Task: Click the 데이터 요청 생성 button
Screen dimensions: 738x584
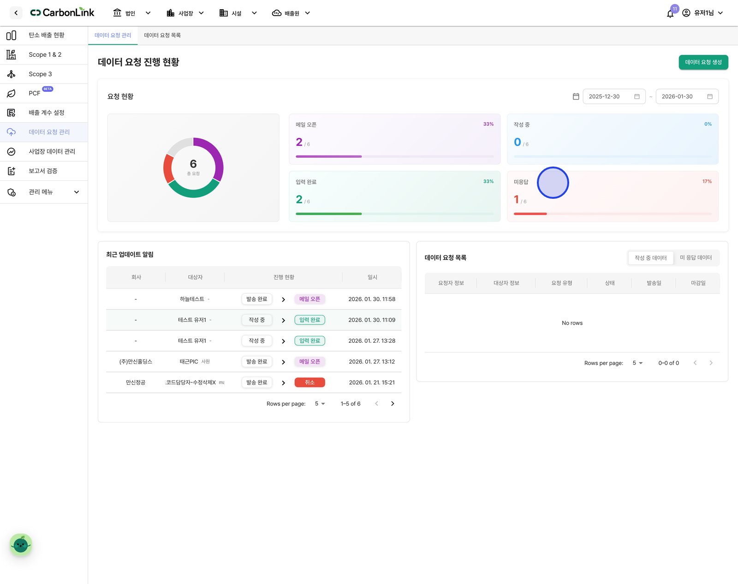Action: coord(703,62)
